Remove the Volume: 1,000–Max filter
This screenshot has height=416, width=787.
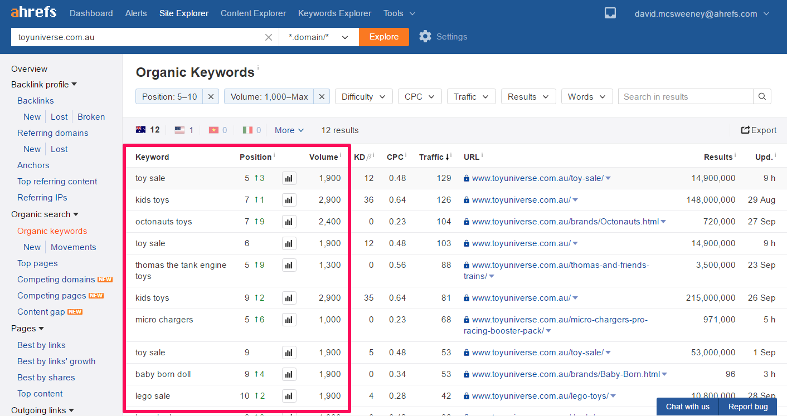(x=322, y=97)
